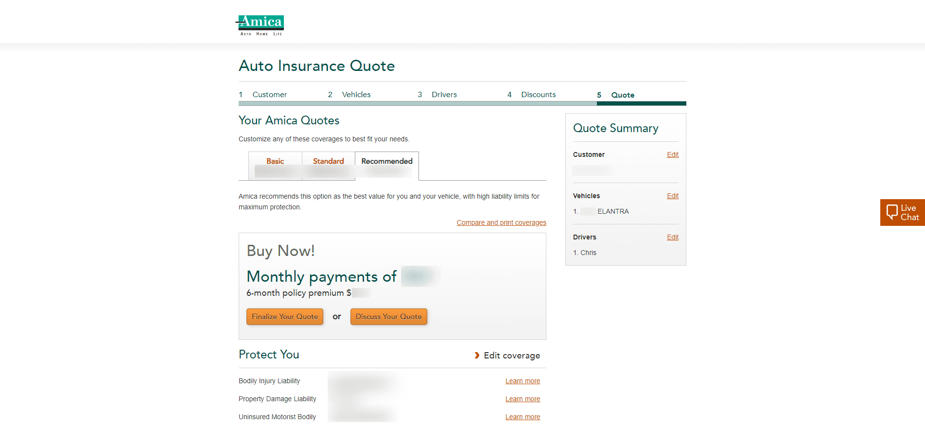Screen dimensions: 925x425
Task: Click the 'Quote Summary' heading
Action: tap(616, 128)
